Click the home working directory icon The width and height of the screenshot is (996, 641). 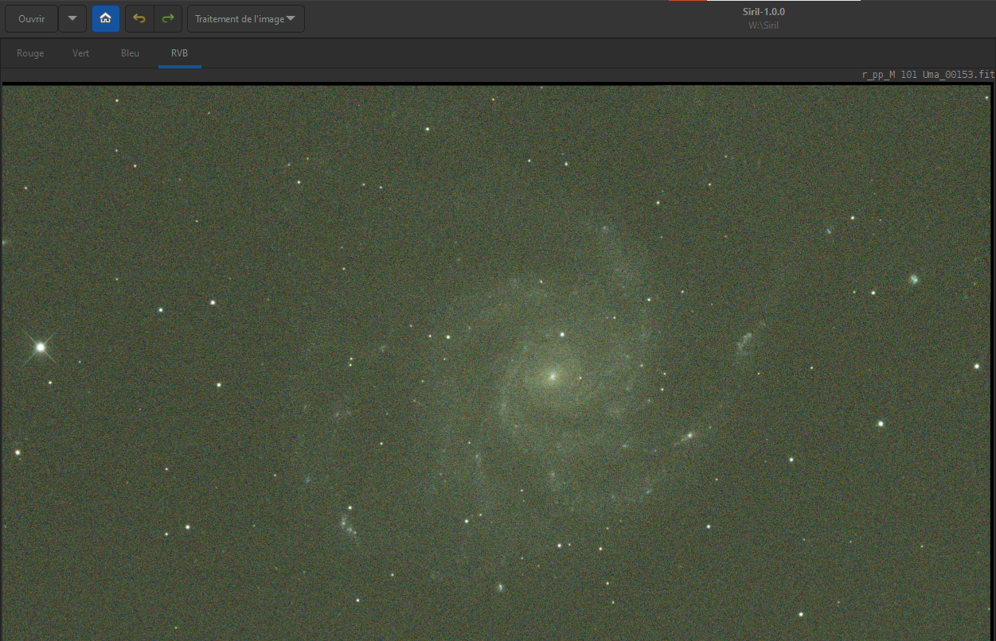(x=106, y=18)
